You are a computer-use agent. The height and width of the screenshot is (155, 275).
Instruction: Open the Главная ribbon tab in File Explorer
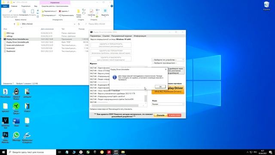[x=14, y=6]
